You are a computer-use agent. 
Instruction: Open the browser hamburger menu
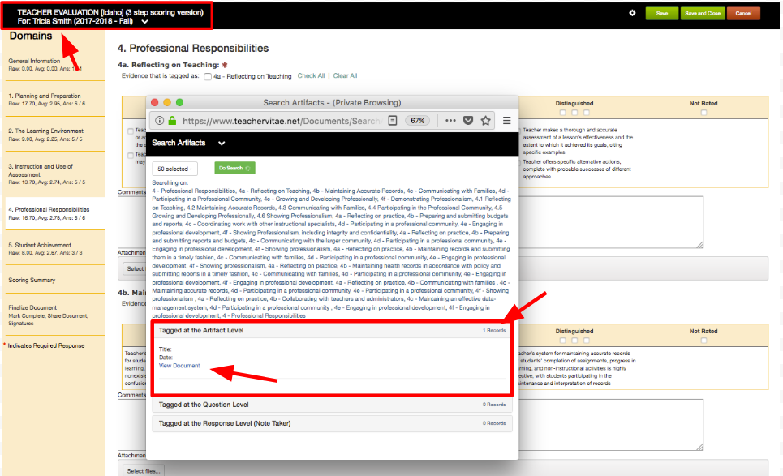(x=507, y=121)
